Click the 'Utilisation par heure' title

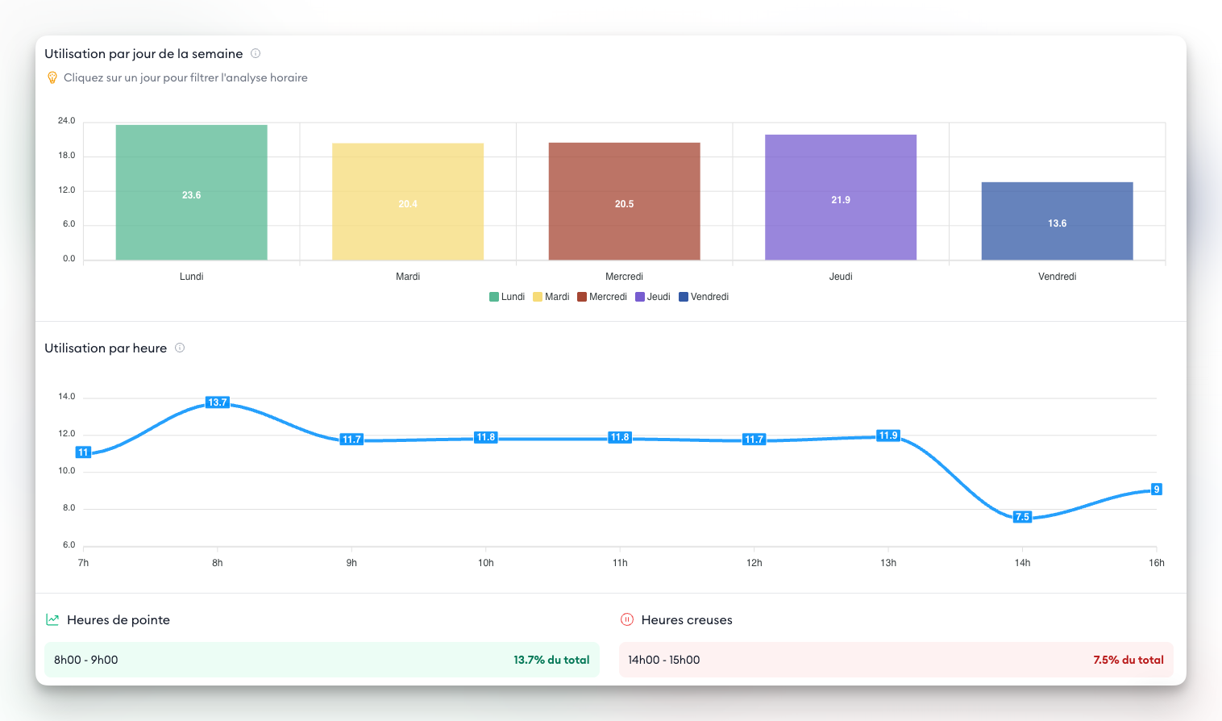(106, 348)
